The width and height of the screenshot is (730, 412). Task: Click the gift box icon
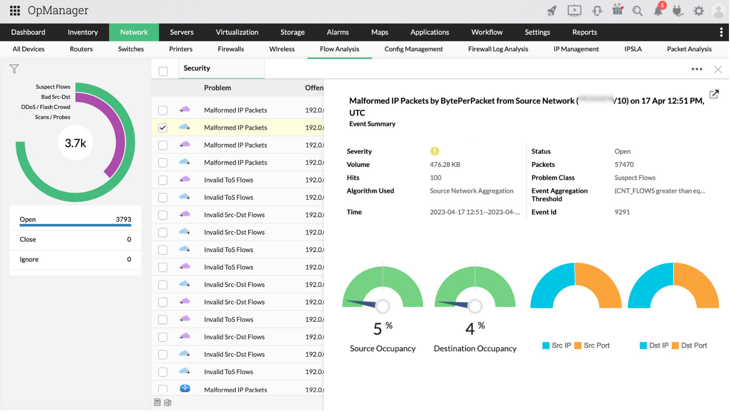point(617,10)
